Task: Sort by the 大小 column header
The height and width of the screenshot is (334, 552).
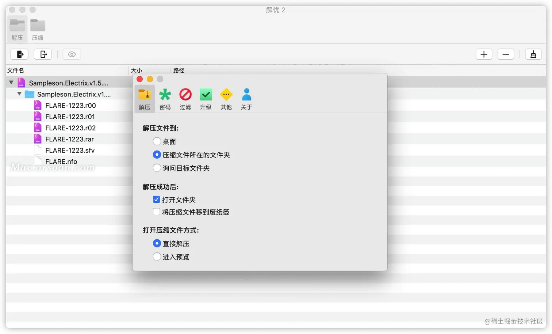Action: click(150, 70)
